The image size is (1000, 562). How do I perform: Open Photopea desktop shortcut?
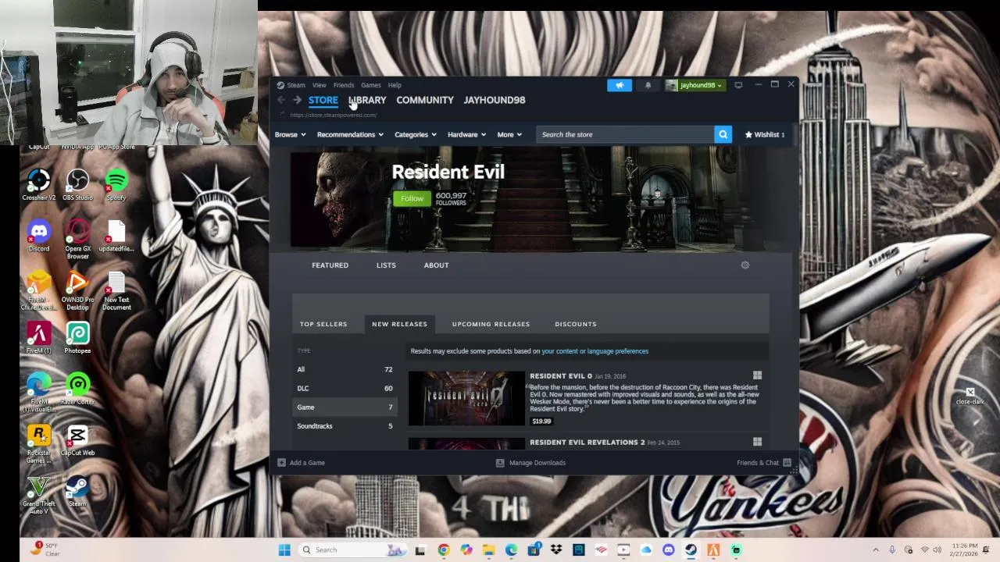pos(77,337)
